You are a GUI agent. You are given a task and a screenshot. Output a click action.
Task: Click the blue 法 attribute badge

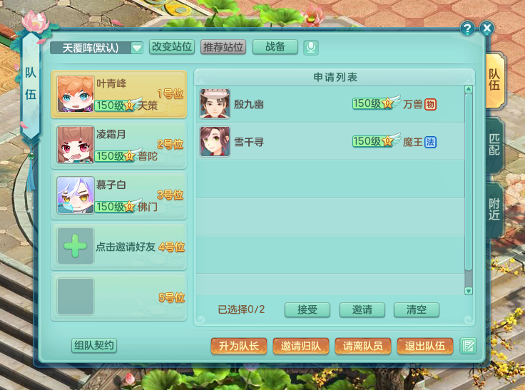[x=430, y=142]
